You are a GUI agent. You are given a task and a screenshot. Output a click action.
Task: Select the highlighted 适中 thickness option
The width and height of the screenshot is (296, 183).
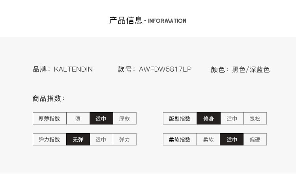pos(101,119)
